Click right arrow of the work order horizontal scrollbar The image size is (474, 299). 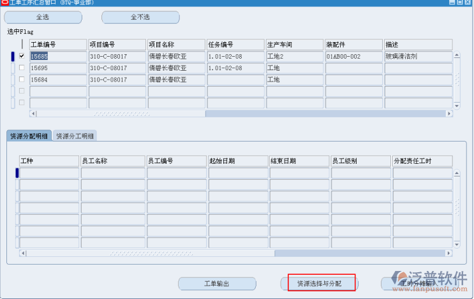pos(449,114)
